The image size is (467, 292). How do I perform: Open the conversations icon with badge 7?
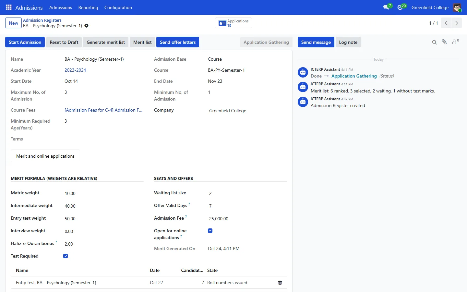[x=387, y=7]
